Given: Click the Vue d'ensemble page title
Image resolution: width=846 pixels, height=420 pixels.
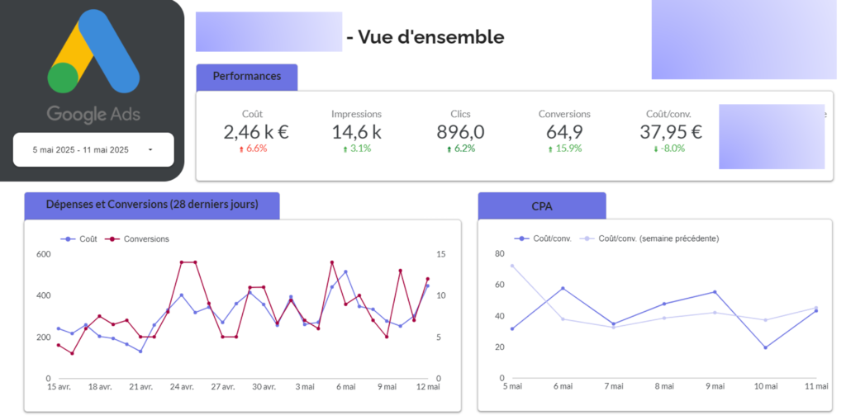Looking at the screenshot, I should tap(425, 37).
